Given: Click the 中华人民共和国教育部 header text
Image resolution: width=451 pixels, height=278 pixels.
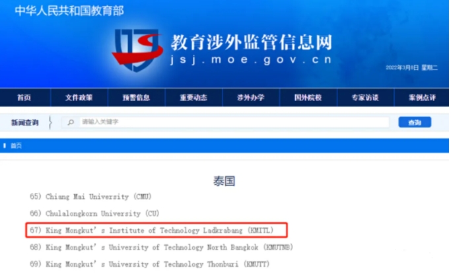Looking at the screenshot, I should click(x=69, y=11).
